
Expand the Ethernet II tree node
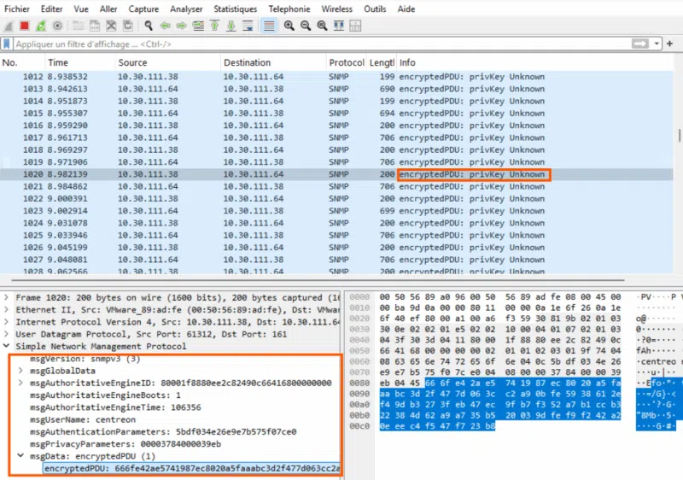8,310
